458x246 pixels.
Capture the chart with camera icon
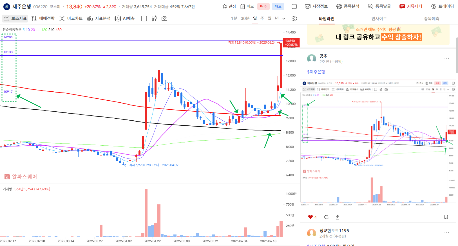(x=164, y=19)
